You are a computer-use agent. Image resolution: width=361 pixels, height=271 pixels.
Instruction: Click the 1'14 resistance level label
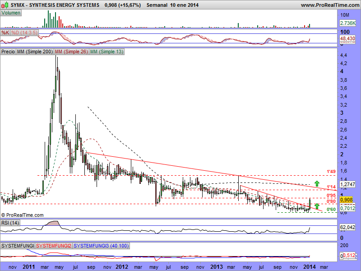[x=331, y=187]
